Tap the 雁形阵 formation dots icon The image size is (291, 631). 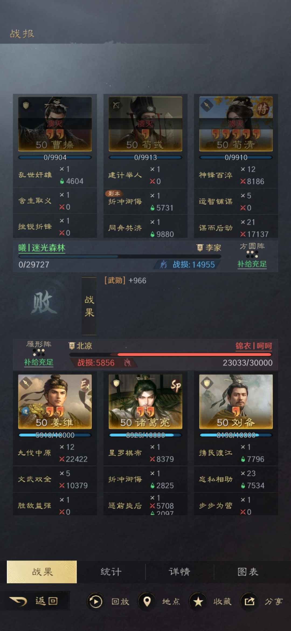(39, 352)
